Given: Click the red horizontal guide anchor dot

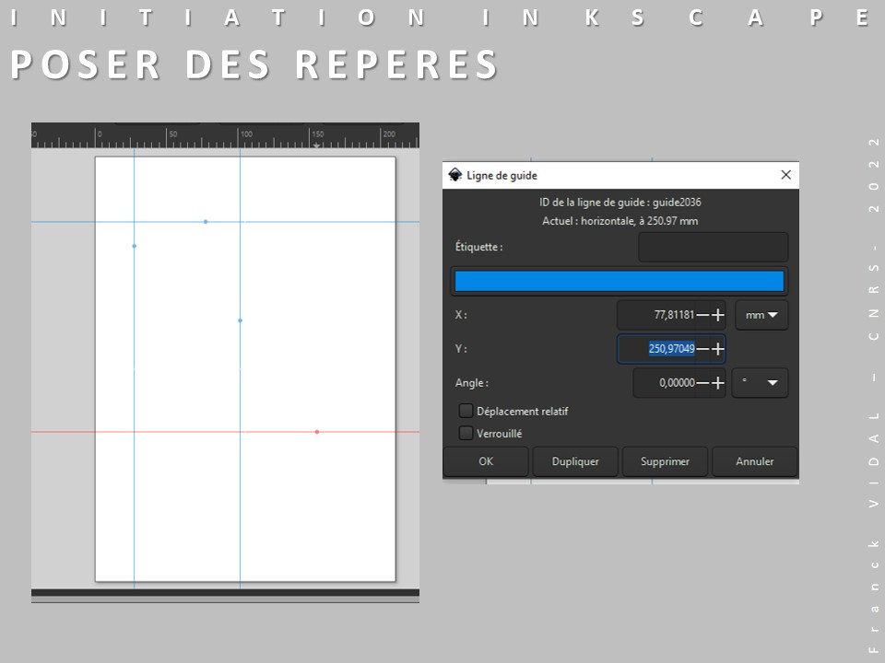Looking at the screenshot, I should pos(317,432).
